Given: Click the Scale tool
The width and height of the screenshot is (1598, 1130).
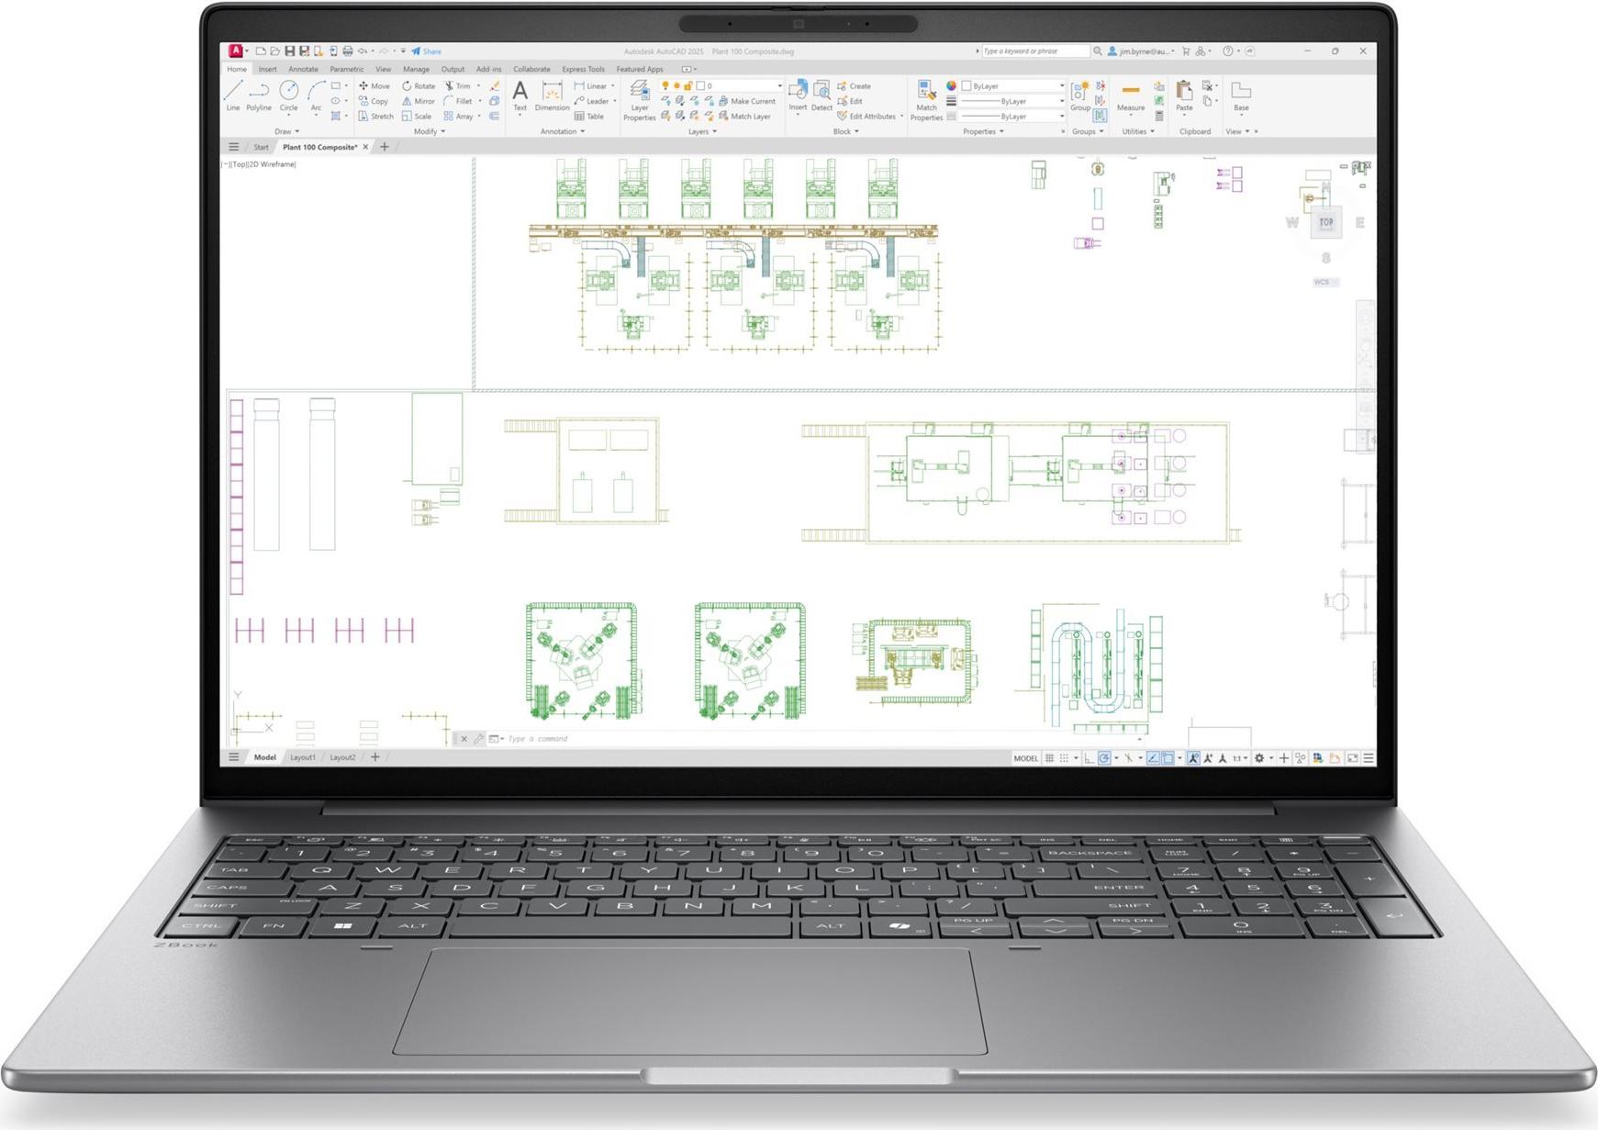Looking at the screenshot, I should click(417, 117).
